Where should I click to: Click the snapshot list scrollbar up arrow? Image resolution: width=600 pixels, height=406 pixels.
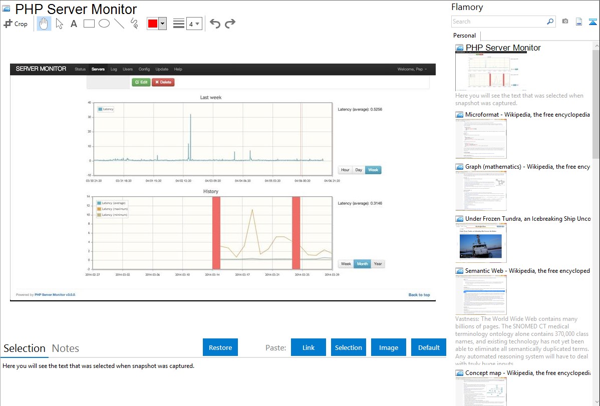tap(596, 46)
